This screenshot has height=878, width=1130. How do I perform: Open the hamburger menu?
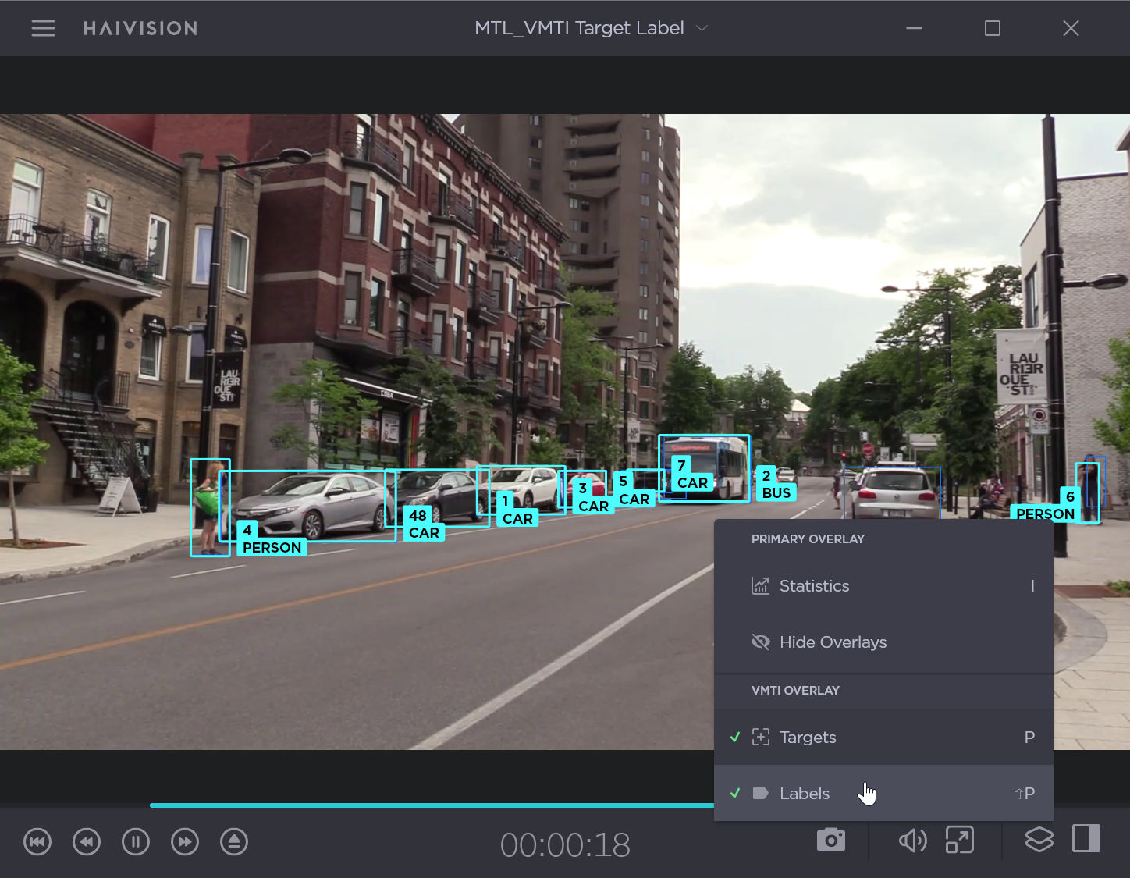[43, 28]
